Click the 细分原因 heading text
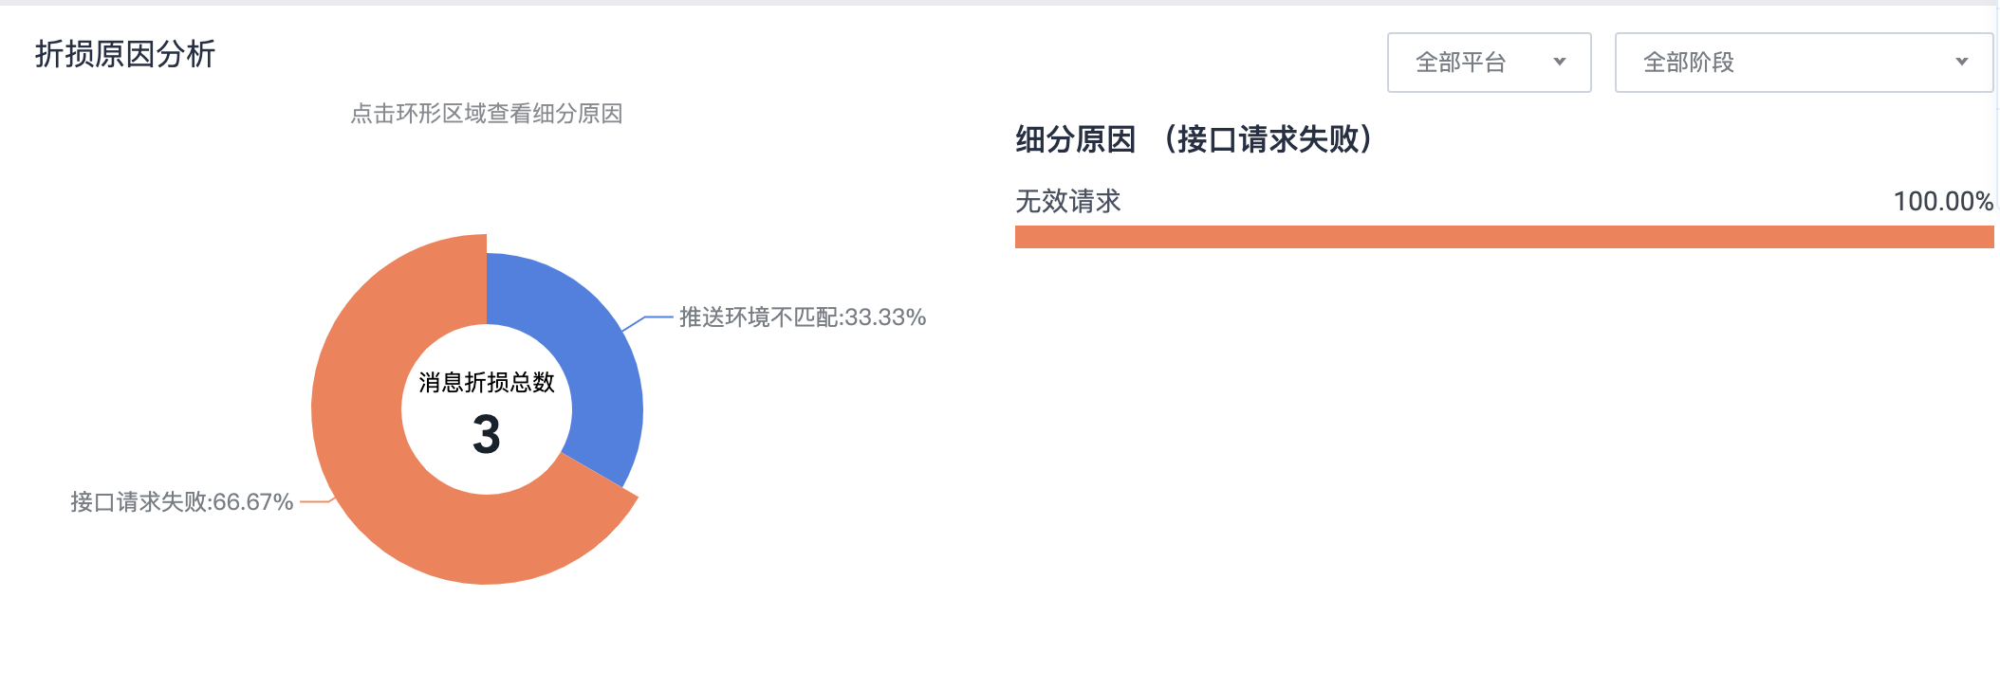 click(1075, 139)
